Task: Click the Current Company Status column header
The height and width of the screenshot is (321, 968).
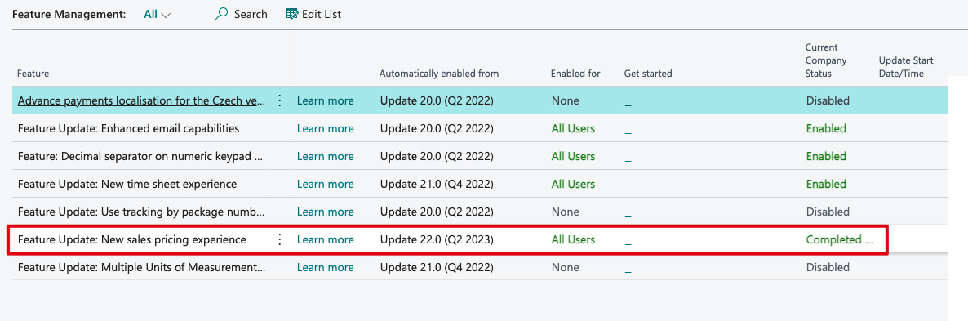Action: [x=826, y=60]
